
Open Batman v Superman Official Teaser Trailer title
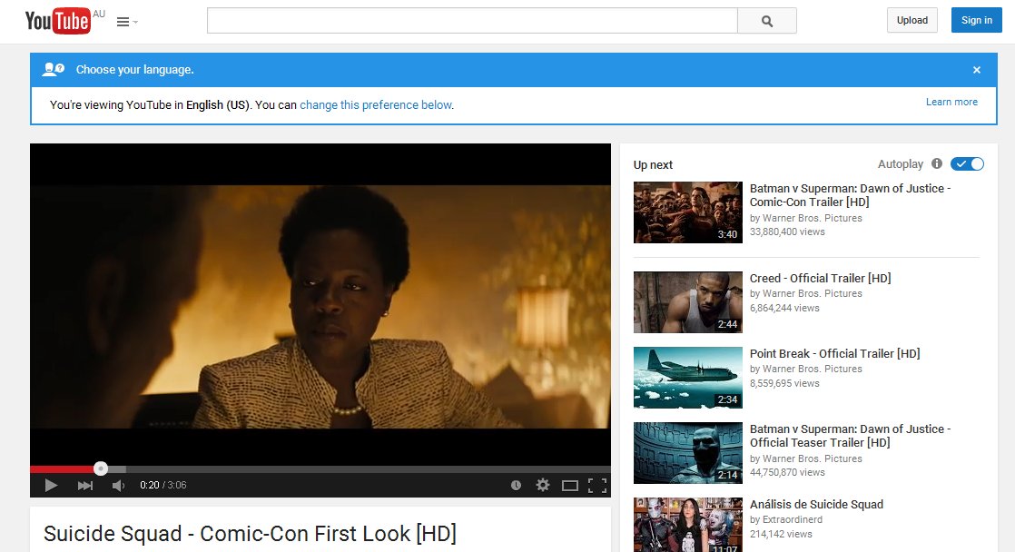click(x=850, y=436)
